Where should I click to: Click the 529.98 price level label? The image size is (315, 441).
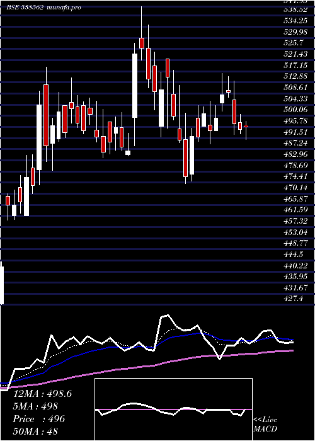pos(295,32)
